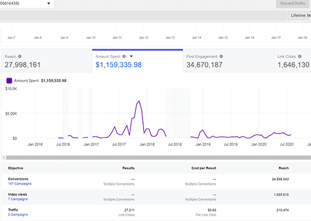The height and width of the screenshot is (221, 311).
Task: Click Traffic results value 27,211
Action: [129, 210]
